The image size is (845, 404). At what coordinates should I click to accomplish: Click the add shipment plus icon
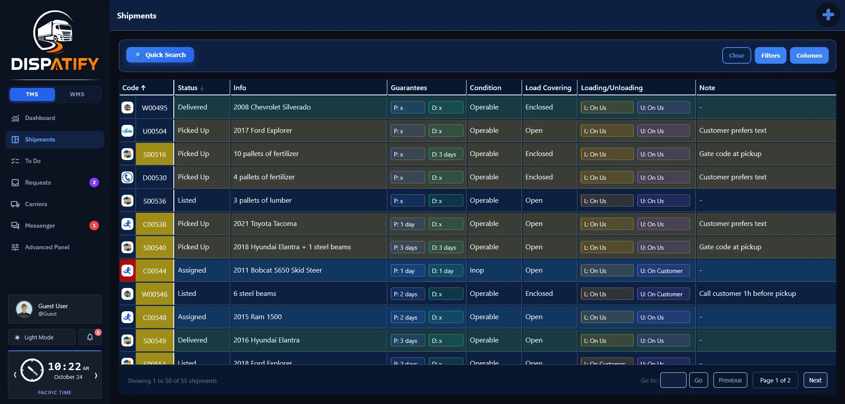click(x=828, y=15)
